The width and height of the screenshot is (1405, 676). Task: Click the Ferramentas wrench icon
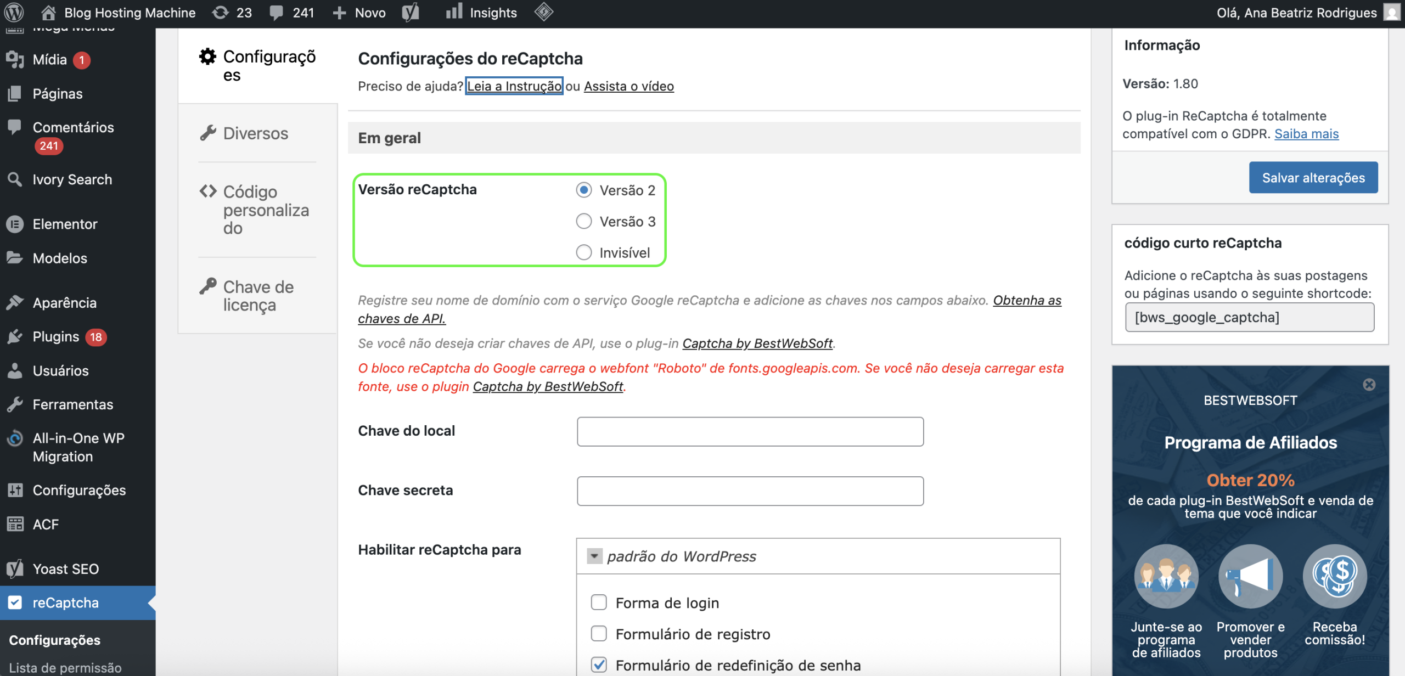pos(15,404)
